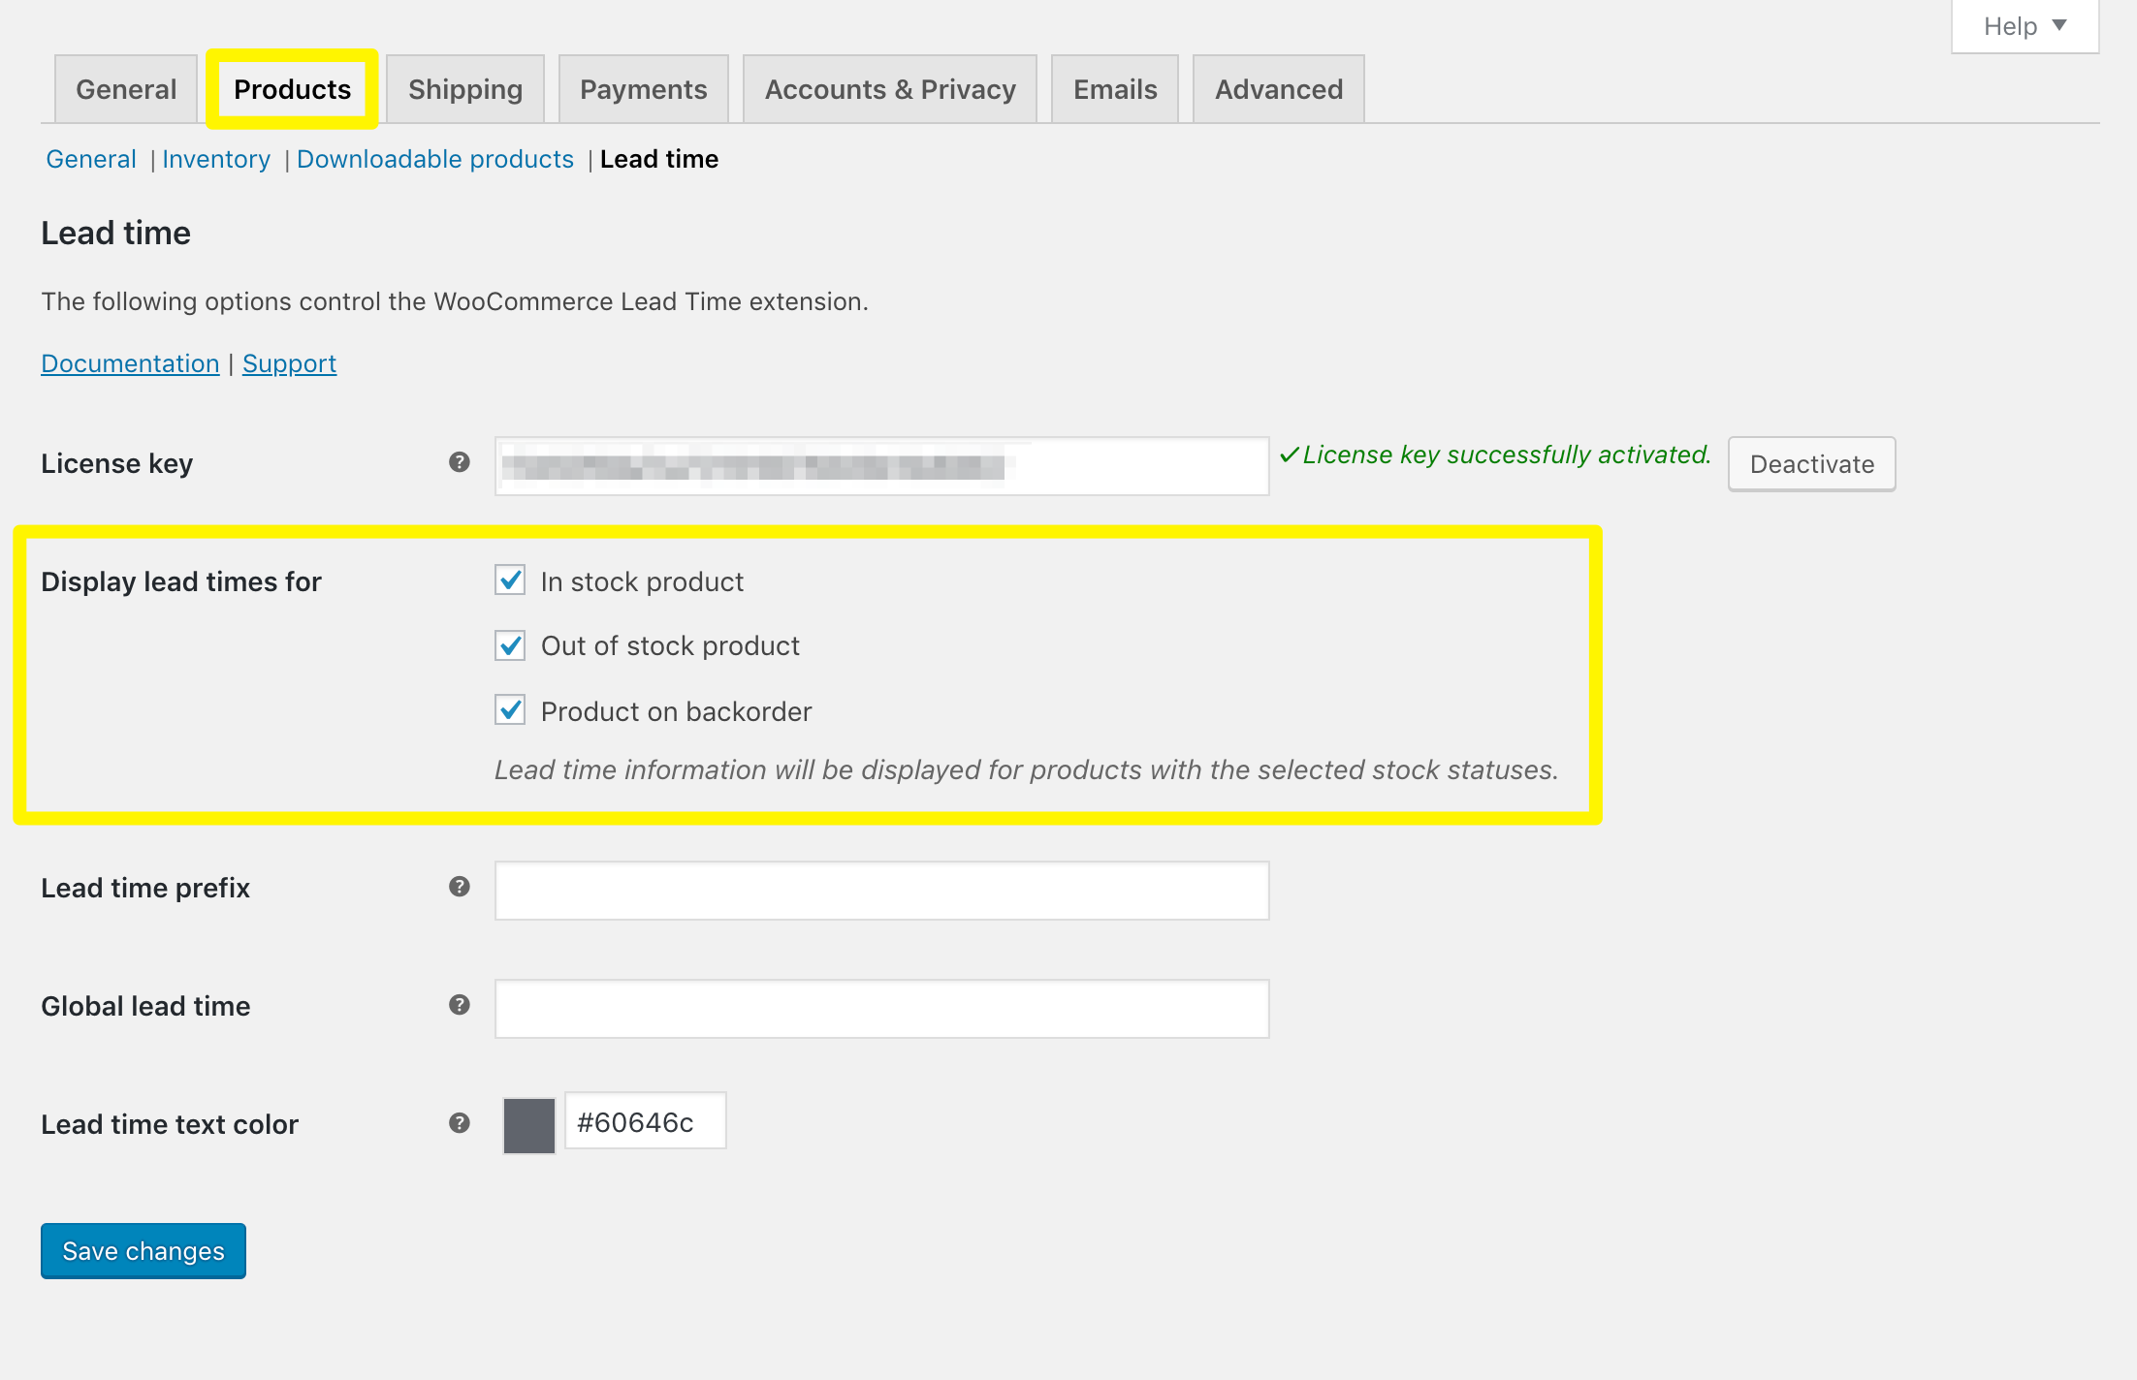Open the Shipping tab

pos(465,89)
